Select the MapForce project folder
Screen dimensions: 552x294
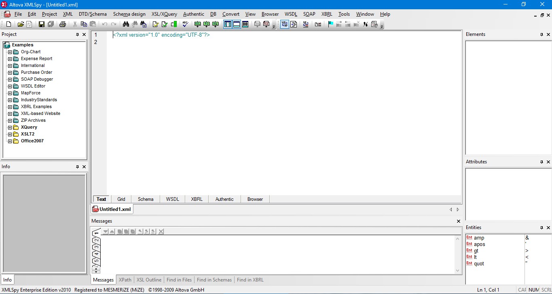31,93
